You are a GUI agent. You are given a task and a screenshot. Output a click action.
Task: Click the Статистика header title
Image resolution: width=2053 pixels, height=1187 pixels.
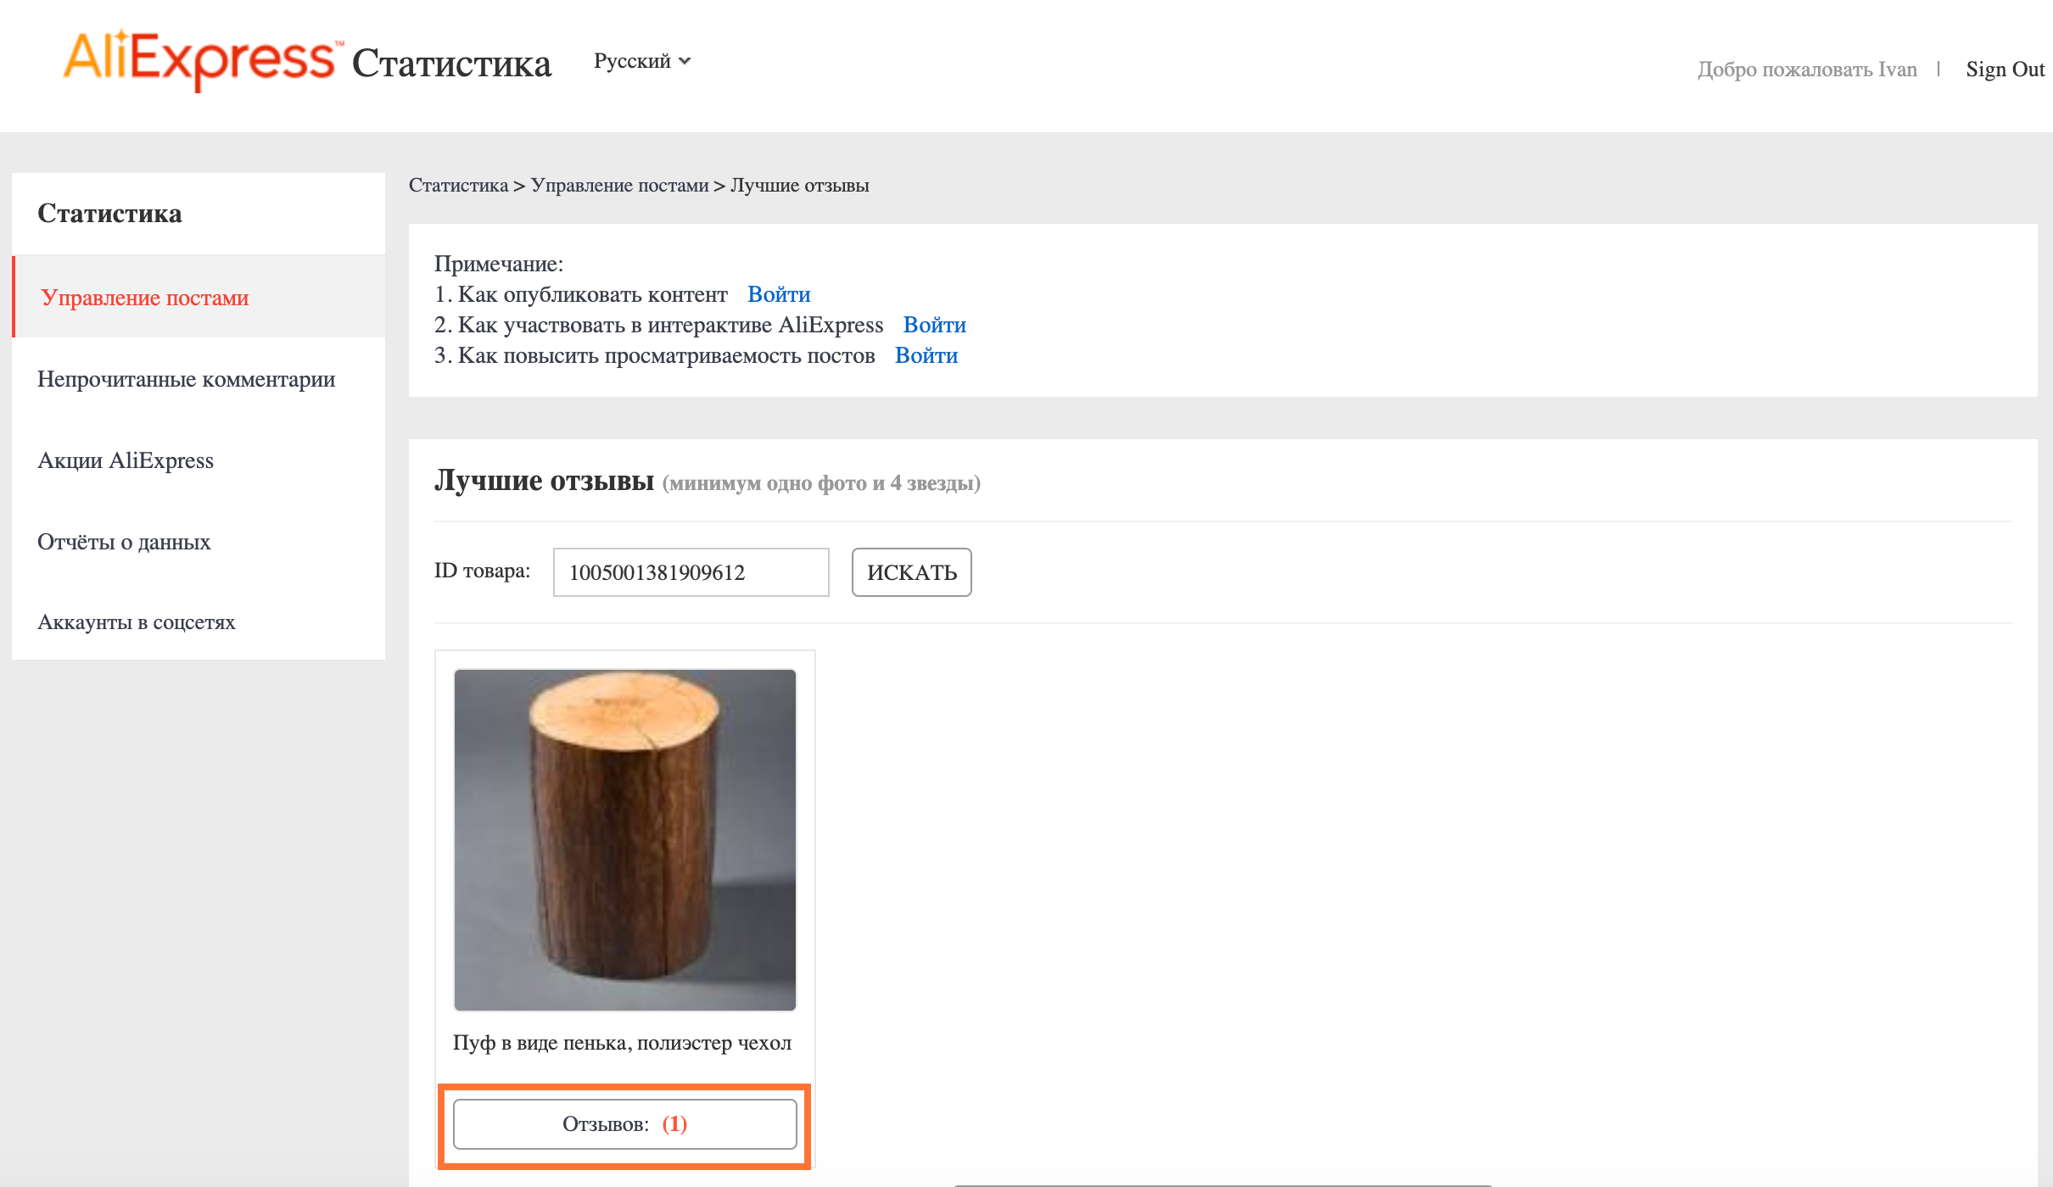click(x=451, y=63)
